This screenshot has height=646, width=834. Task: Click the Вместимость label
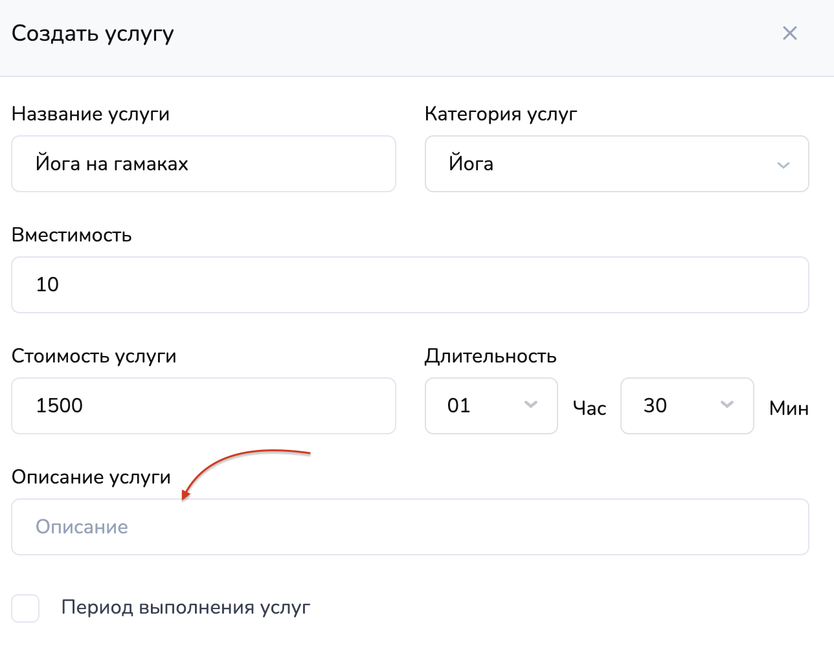point(72,235)
